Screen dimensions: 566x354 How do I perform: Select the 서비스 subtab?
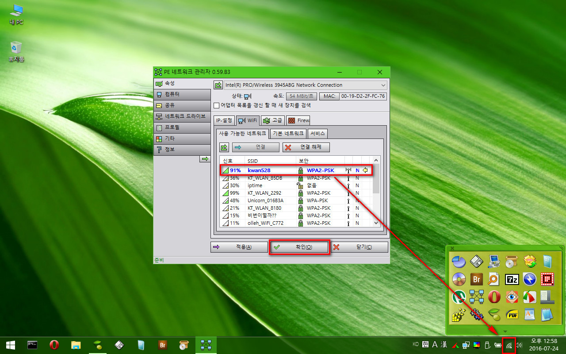317,134
